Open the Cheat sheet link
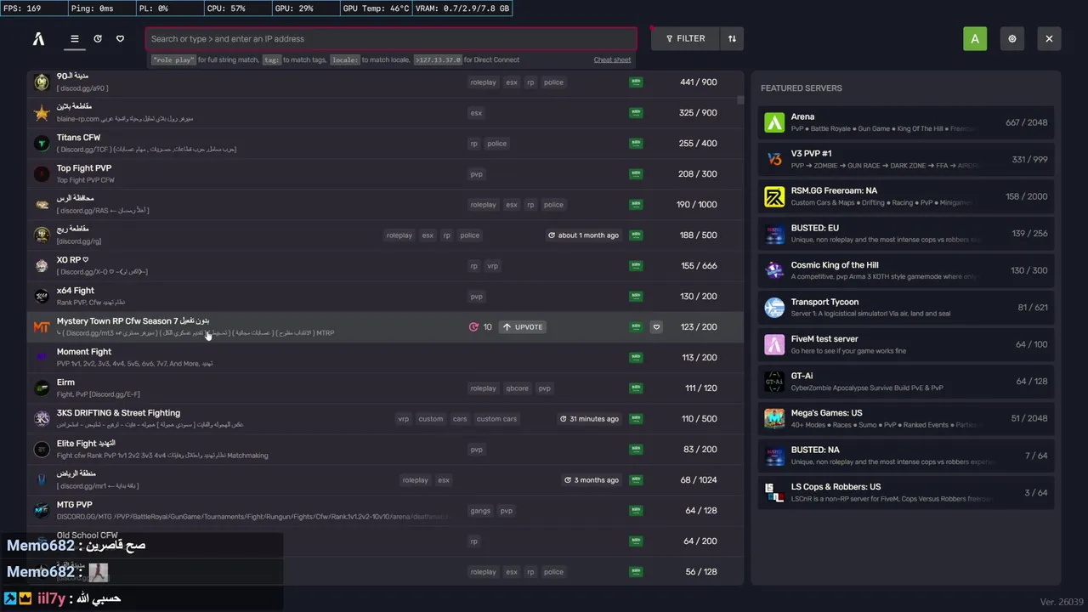Viewport: 1088px width, 612px height. point(612,59)
